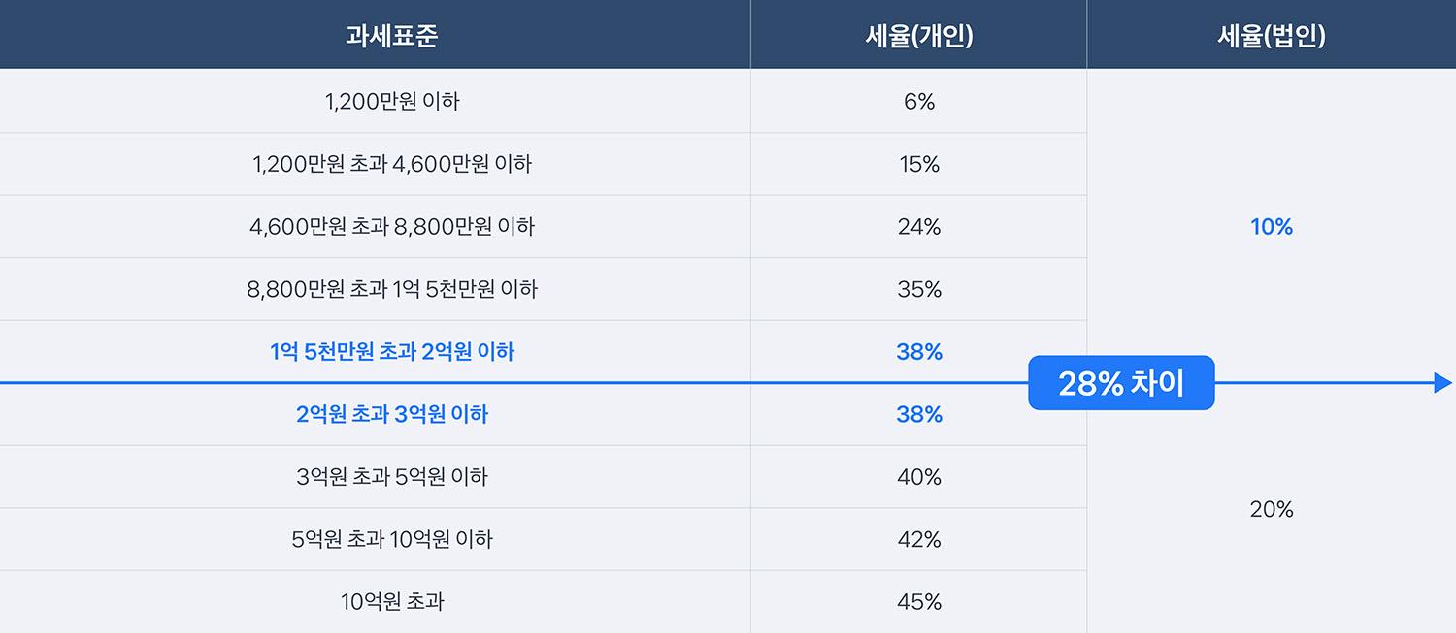Select the 세율(법인) column header

point(1271,36)
